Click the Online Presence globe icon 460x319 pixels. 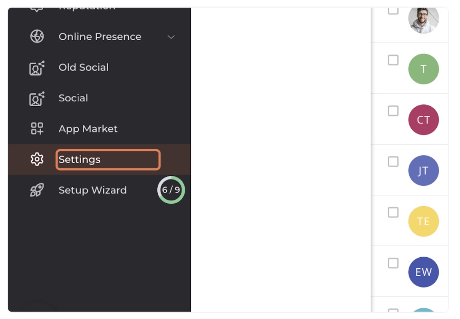click(x=37, y=36)
